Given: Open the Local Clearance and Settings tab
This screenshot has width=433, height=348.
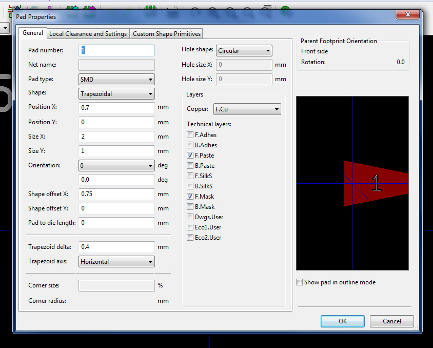Looking at the screenshot, I should point(88,34).
